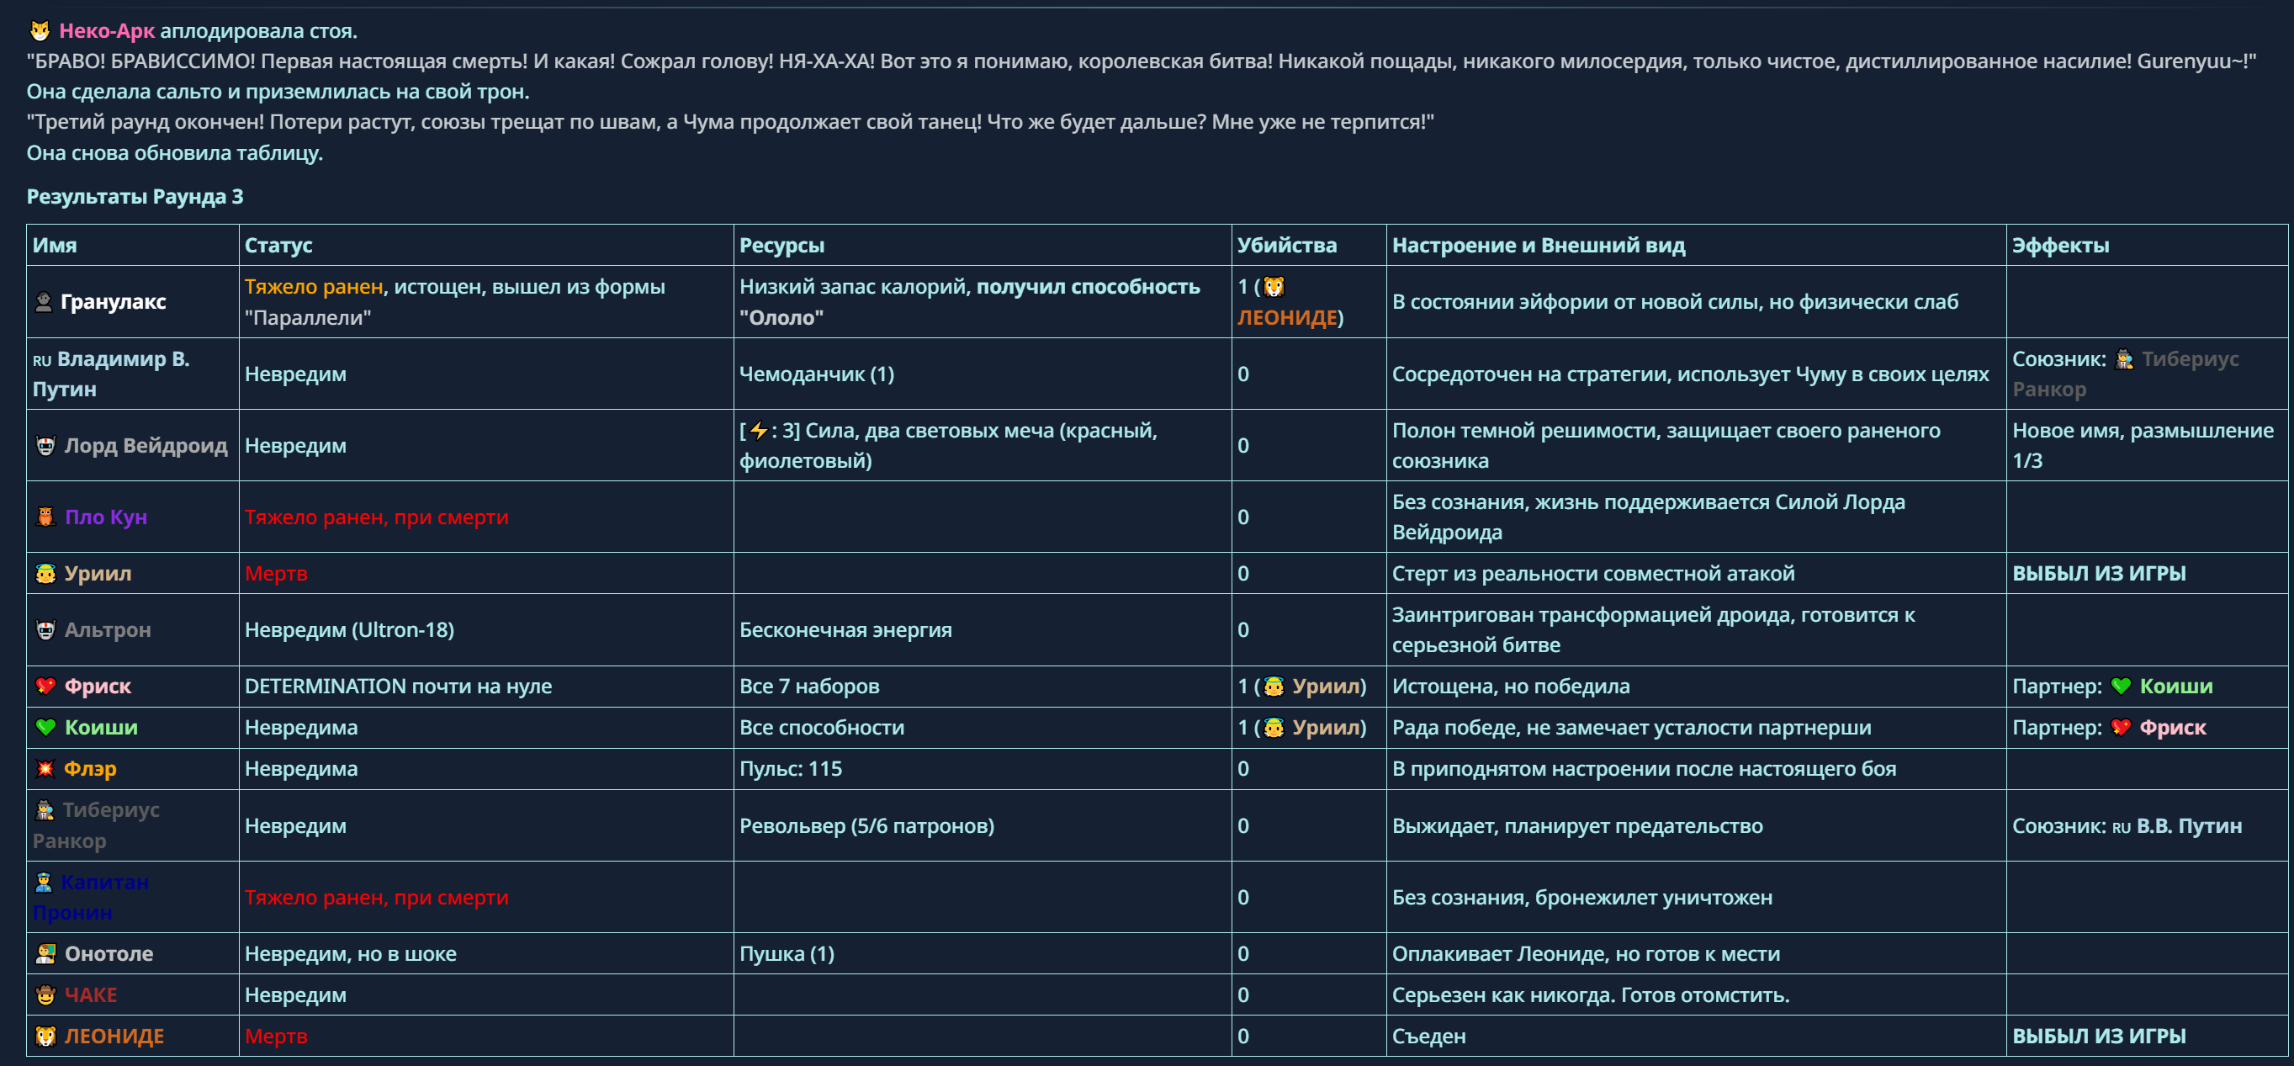Click the name Альтрон
Screen dimensions: 2294x1066
point(108,629)
